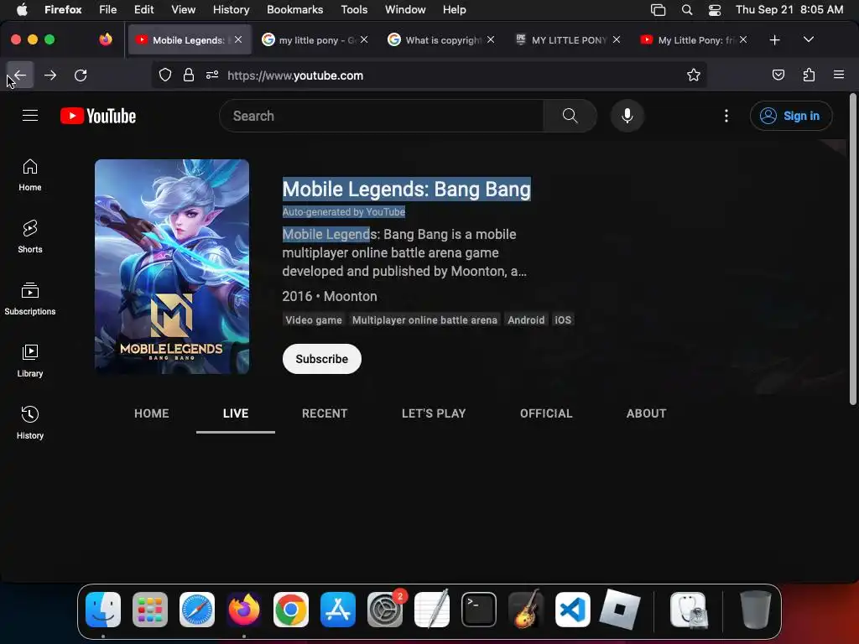
Task: Open the OFFICIAL channel tab
Action: click(546, 413)
